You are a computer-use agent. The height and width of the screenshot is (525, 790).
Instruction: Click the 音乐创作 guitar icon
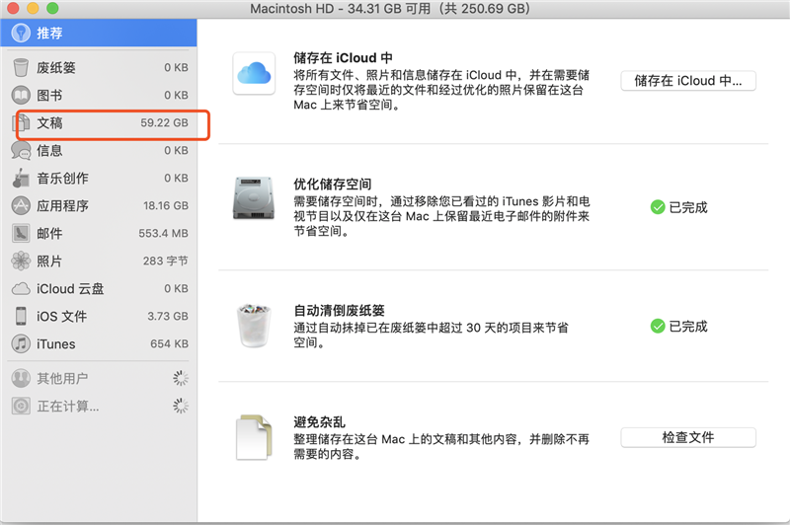pos(21,179)
